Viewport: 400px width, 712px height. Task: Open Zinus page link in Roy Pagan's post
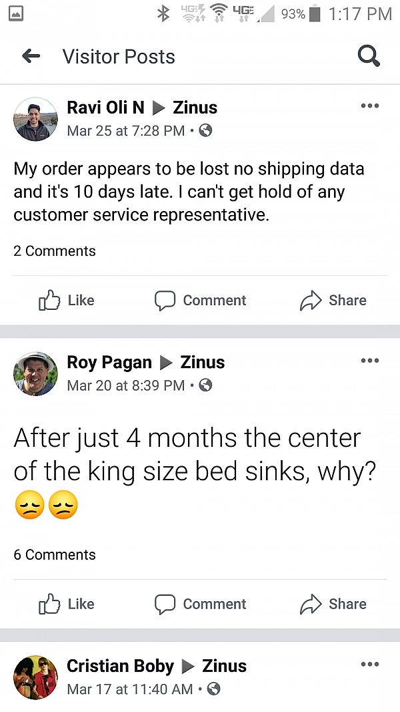click(x=203, y=363)
